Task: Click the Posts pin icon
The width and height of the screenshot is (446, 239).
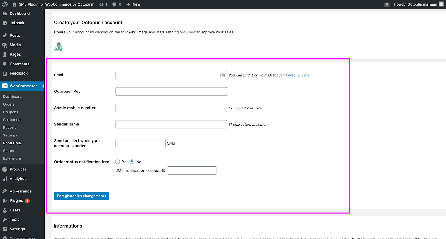Action: click(x=5, y=35)
